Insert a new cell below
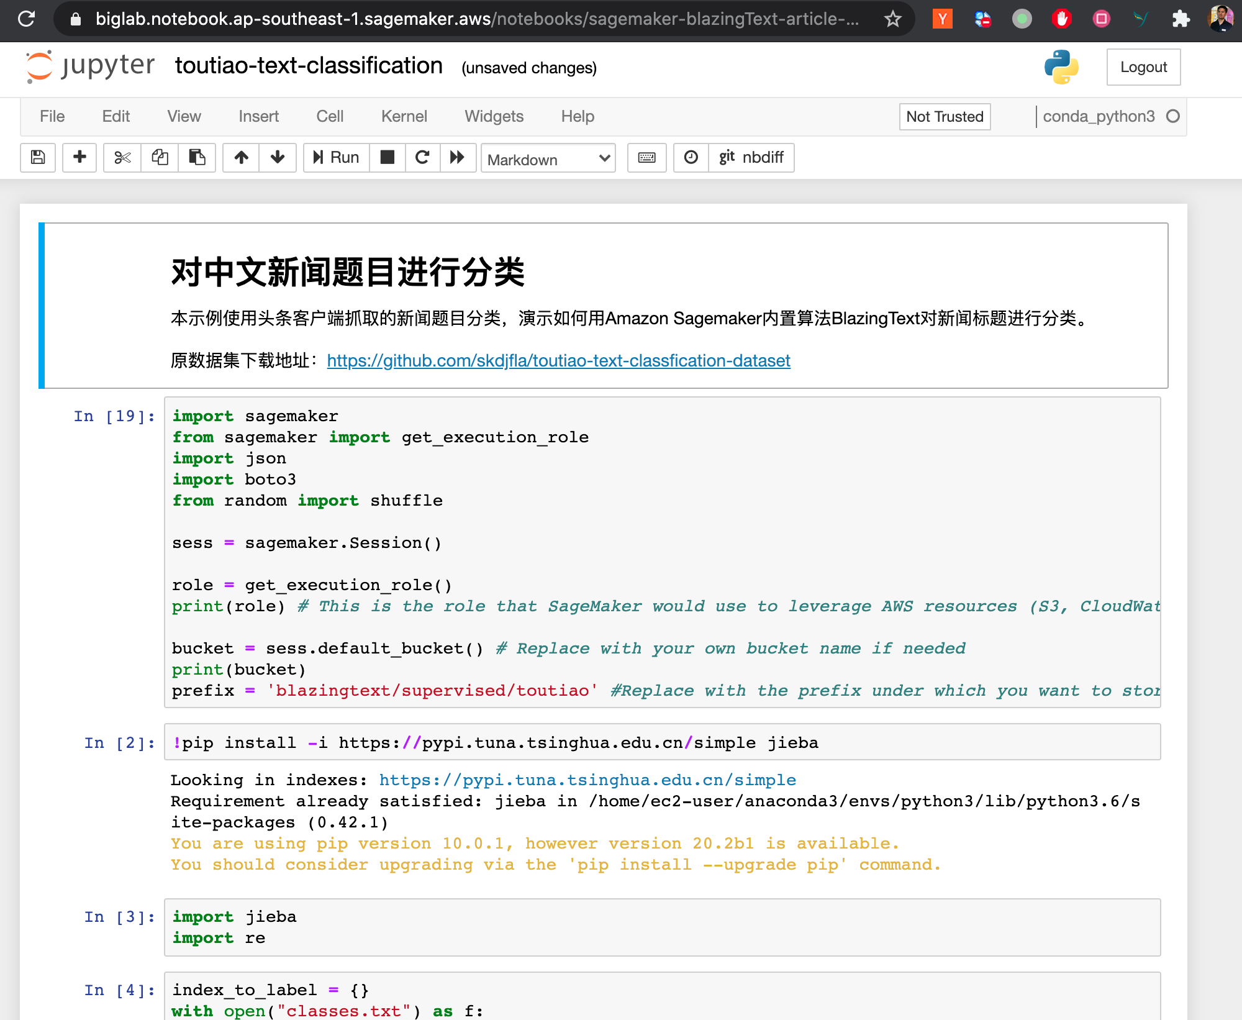The width and height of the screenshot is (1242, 1020). click(79, 158)
